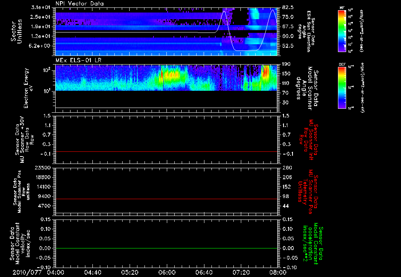Click the green "Model Constant acceleration" label
Screen dimensions: 401x277
313,244
